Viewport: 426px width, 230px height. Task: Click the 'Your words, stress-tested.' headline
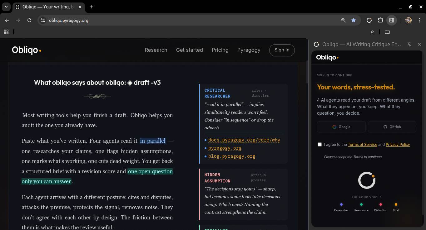click(356, 87)
